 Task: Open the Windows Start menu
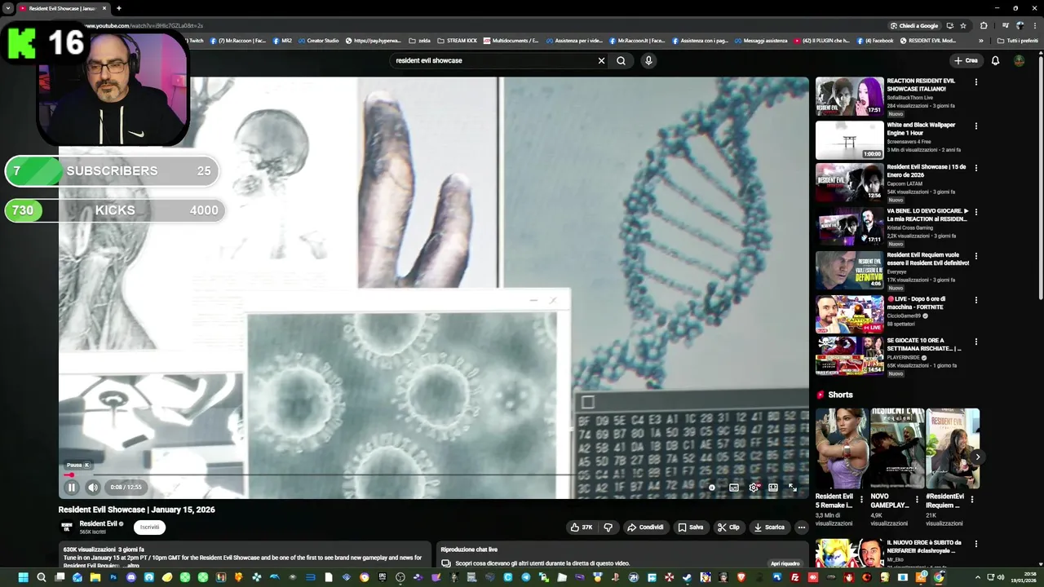point(23,577)
